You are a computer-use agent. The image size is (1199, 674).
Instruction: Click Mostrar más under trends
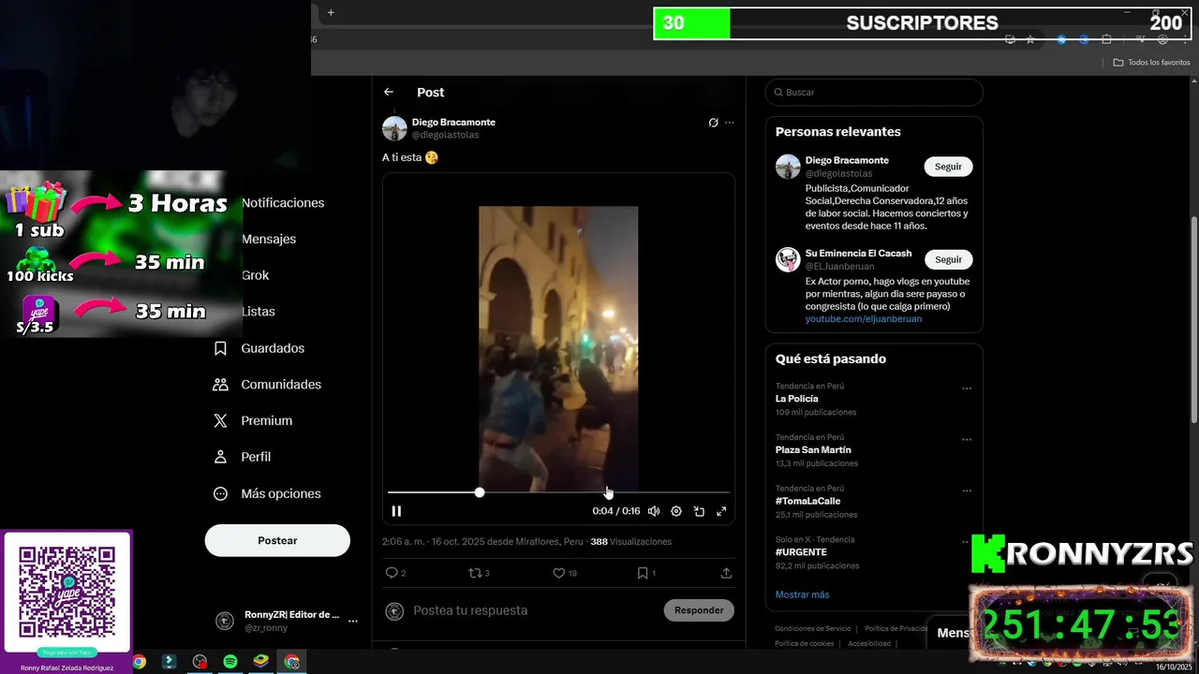(802, 594)
